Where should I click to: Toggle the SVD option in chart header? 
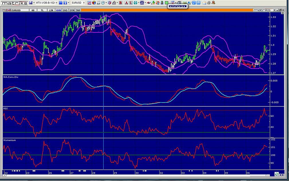coord(65,10)
